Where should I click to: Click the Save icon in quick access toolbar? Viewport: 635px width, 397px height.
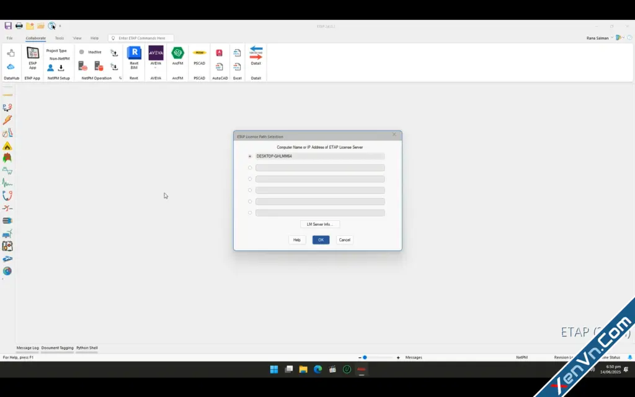pyautogui.click(x=8, y=26)
